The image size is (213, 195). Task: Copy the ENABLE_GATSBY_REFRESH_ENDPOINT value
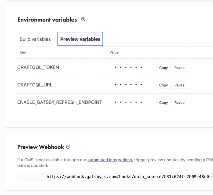pyautogui.click(x=163, y=103)
